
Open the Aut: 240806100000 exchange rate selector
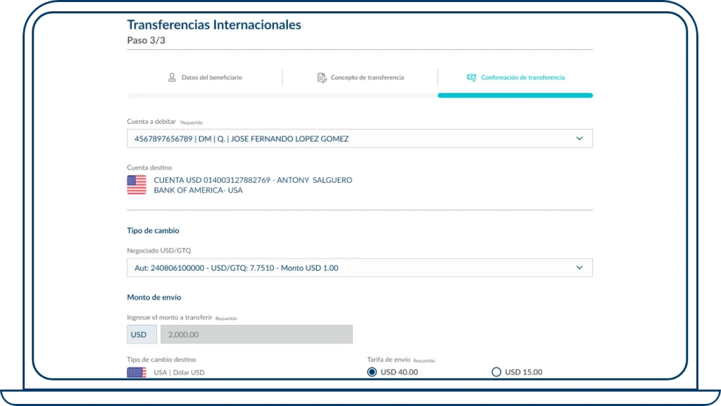pos(360,267)
